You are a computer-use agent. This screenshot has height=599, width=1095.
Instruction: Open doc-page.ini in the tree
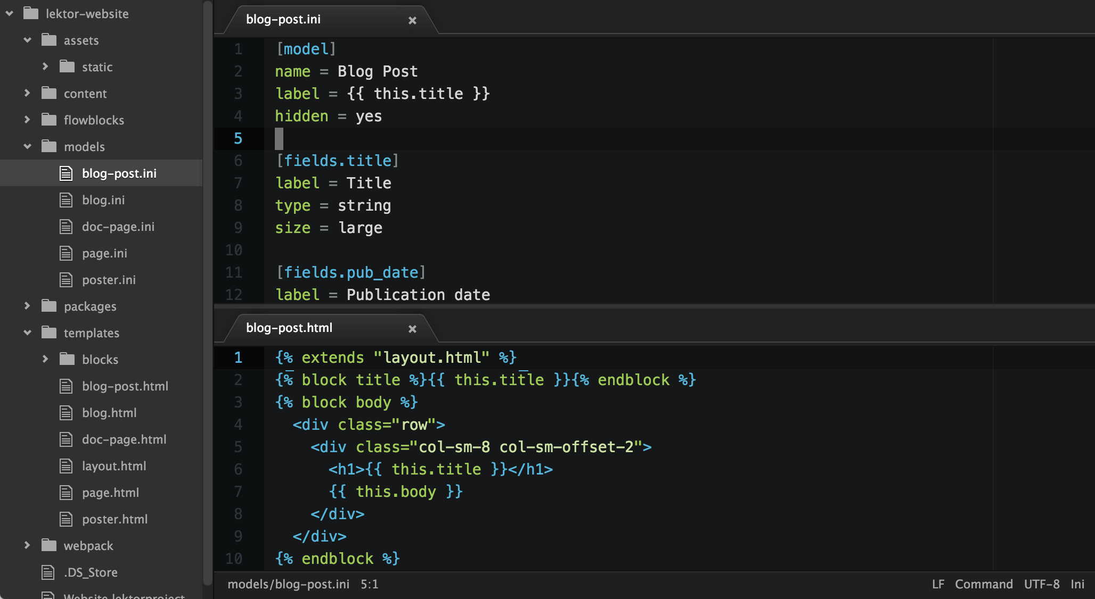[118, 227]
